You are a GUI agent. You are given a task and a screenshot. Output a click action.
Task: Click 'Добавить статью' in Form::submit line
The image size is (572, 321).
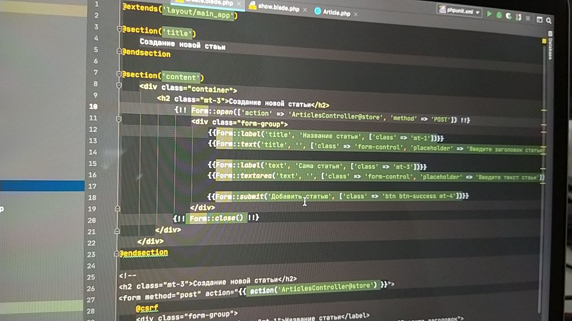tap(300, 196)
